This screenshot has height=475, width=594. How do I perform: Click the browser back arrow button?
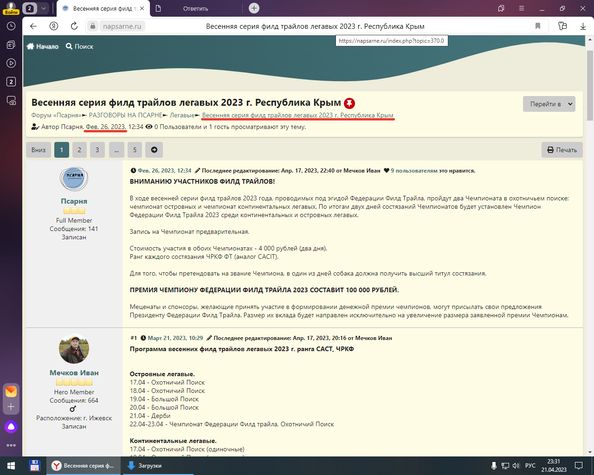click(x=33, y=26)
